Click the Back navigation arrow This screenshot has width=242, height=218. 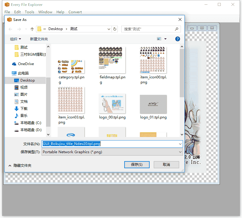(10, 29)
